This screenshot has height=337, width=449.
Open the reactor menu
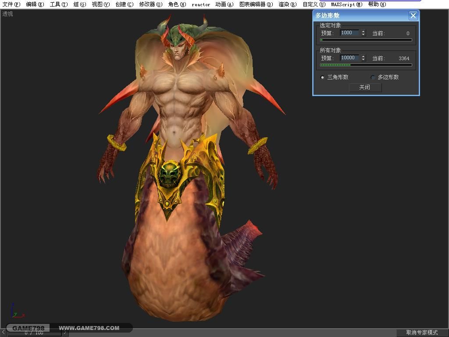tap(201, 4)
